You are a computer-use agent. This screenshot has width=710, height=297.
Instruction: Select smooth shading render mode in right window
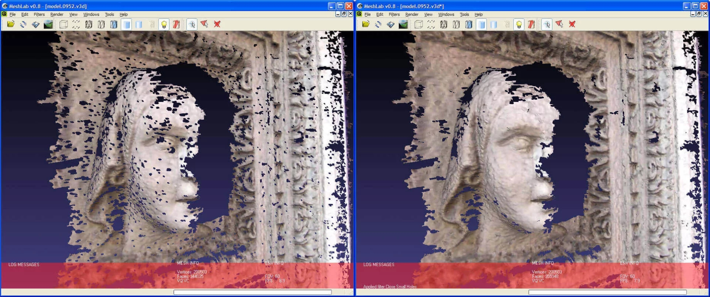tap(494, 24)
